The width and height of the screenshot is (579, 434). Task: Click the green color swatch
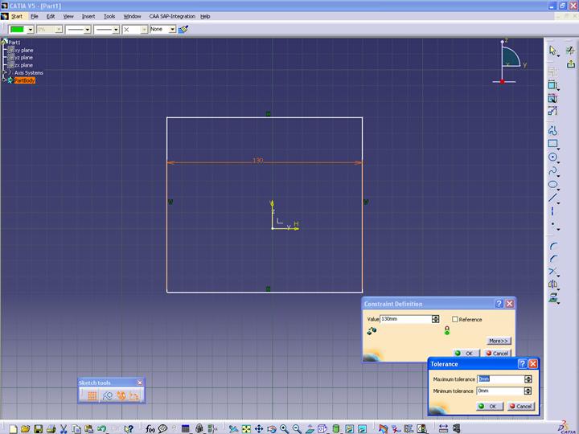point(17,30)
